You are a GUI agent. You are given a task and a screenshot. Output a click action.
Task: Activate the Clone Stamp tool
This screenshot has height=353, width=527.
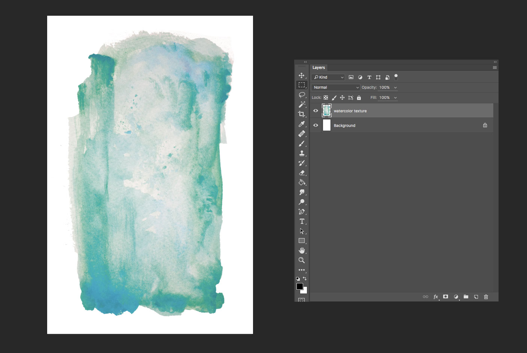[302, 153]
